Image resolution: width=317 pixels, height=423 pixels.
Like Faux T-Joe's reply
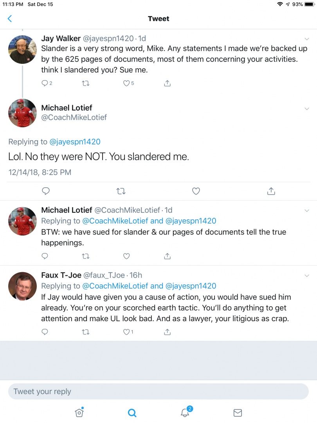(126, 332)
